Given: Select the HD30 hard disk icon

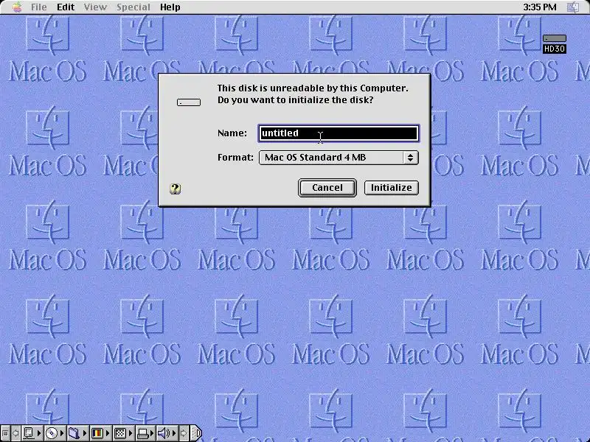Looking at the screenshot, I should tap(555, 43).
